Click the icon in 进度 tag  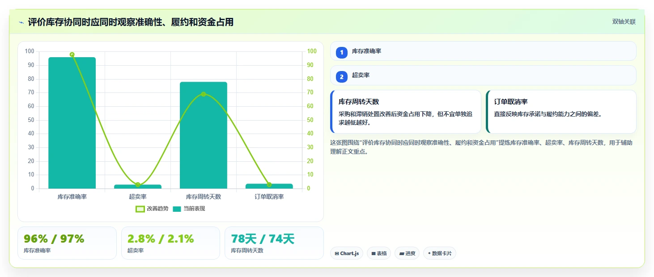402,254
